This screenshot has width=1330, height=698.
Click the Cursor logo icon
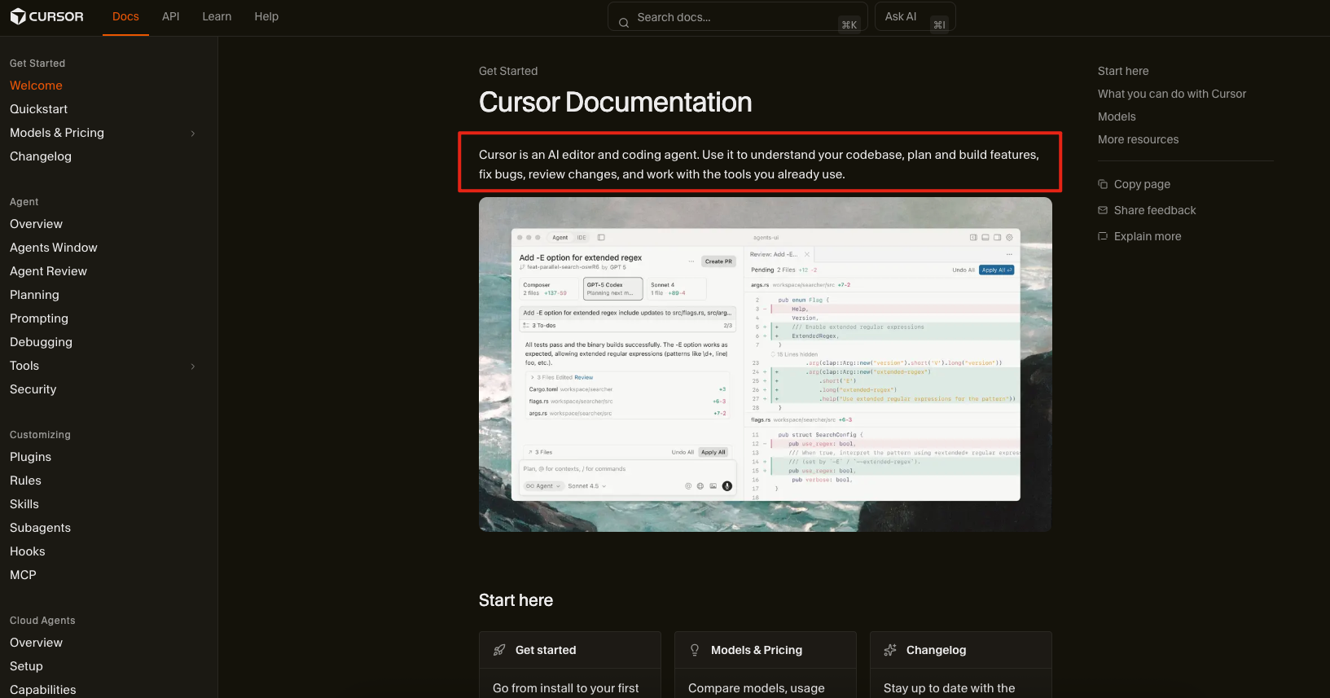coord(18,16)
